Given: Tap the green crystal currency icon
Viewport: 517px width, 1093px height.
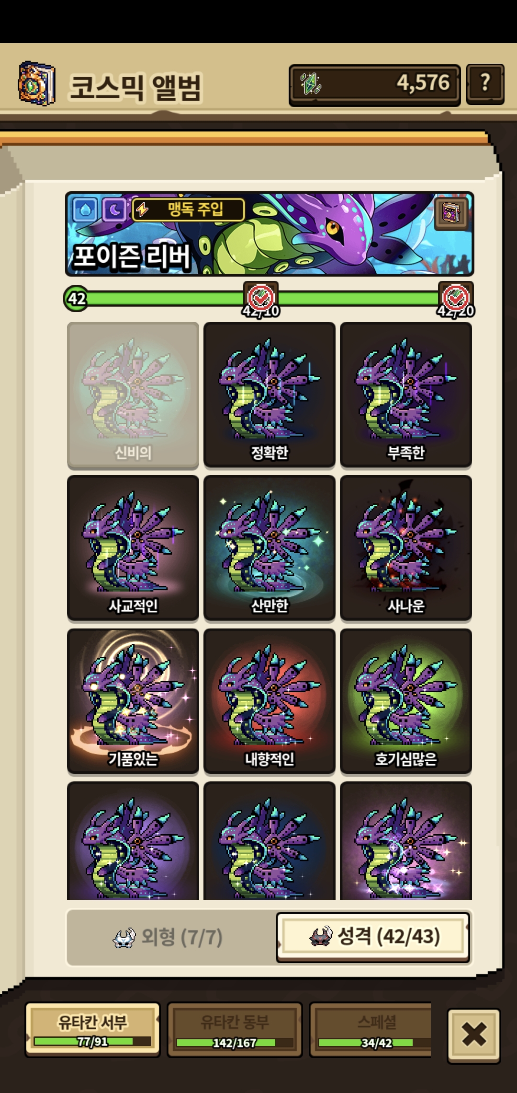Looking at the screenshot, I should click(311, 83).
